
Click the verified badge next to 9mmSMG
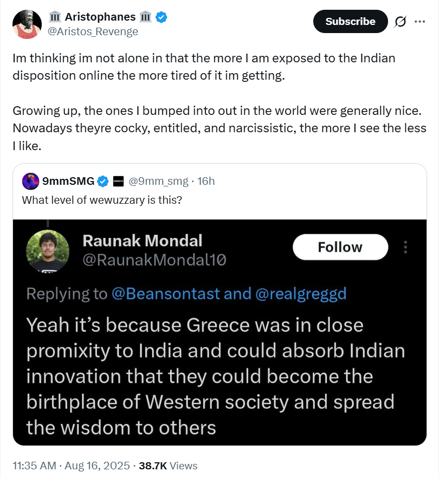[103, 181]
